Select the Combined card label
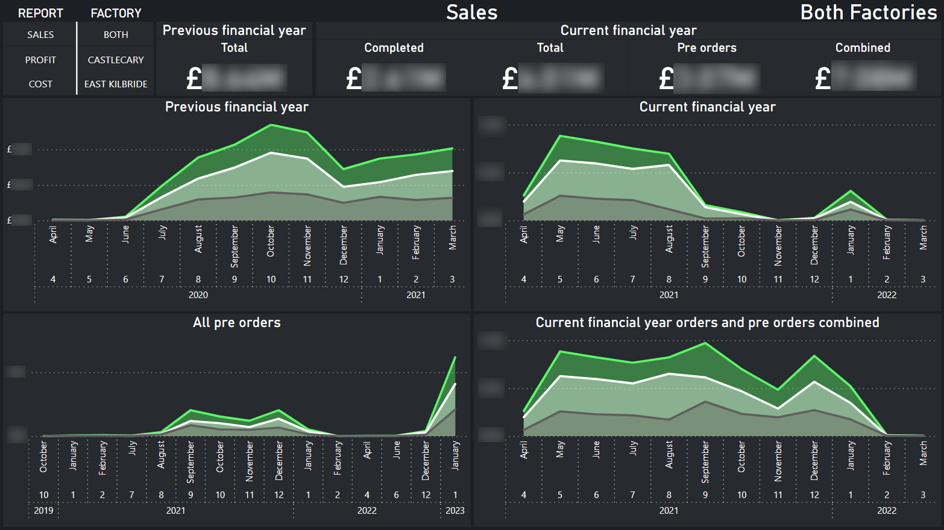 [x=863, y=48]
